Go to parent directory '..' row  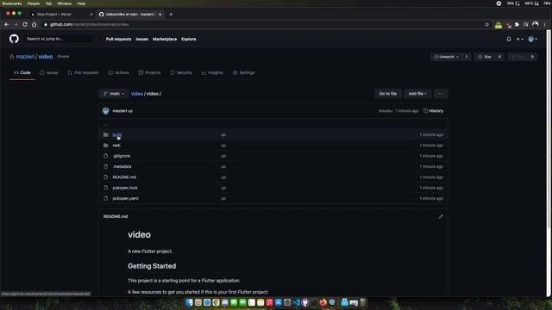coord(273,124)
